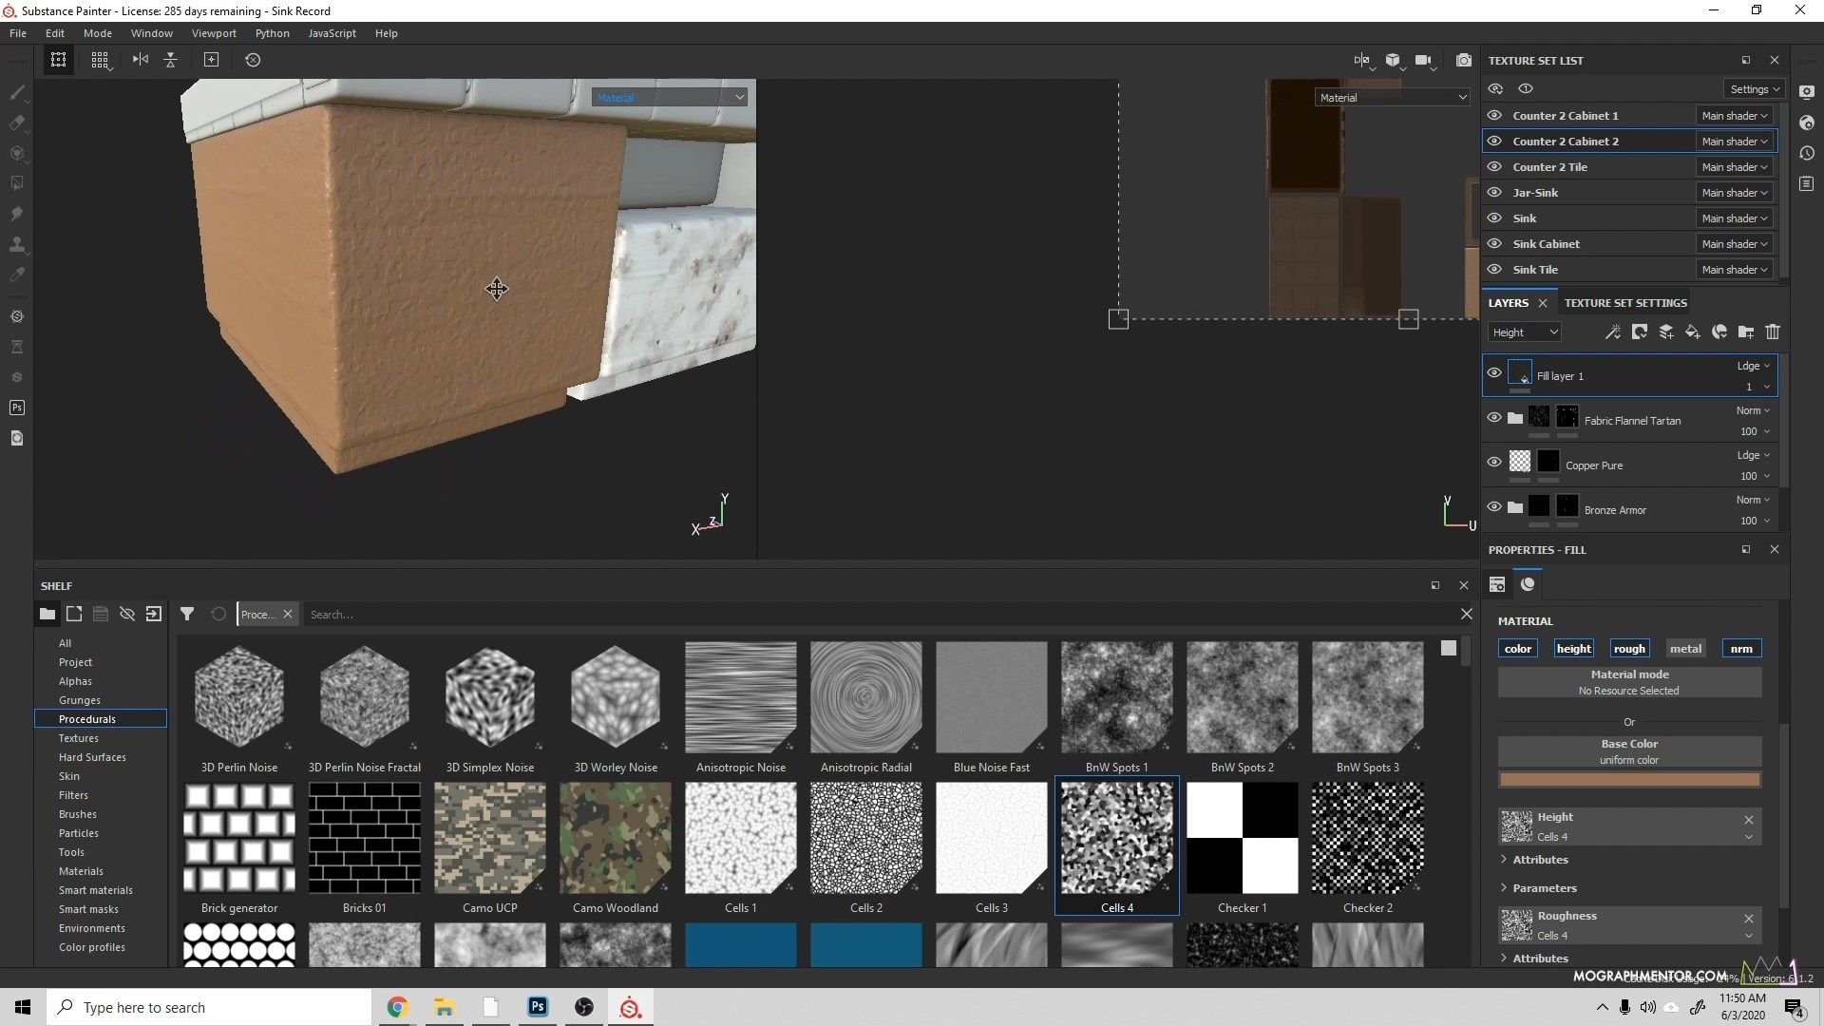Open the Shader settings side panel icon

tap(1807, 123)
